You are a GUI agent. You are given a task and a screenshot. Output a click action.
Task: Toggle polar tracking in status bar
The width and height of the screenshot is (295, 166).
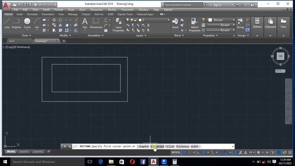[204, 152]
